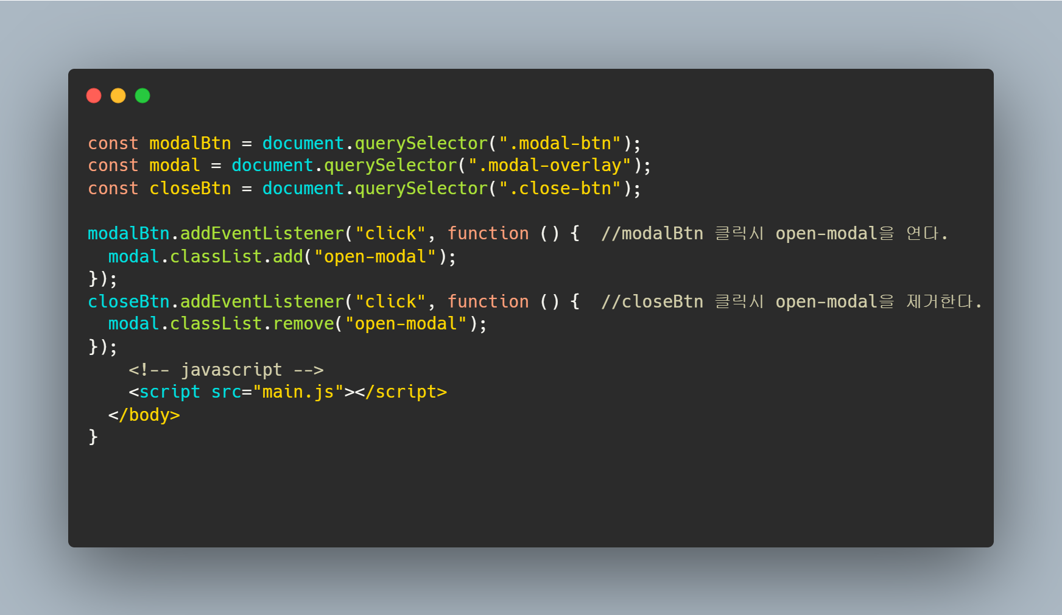The height and width of the screenshot is (615, 1062).
Task: Click the modalBtn variable name on line one
Action: click(x=190, y=143)
